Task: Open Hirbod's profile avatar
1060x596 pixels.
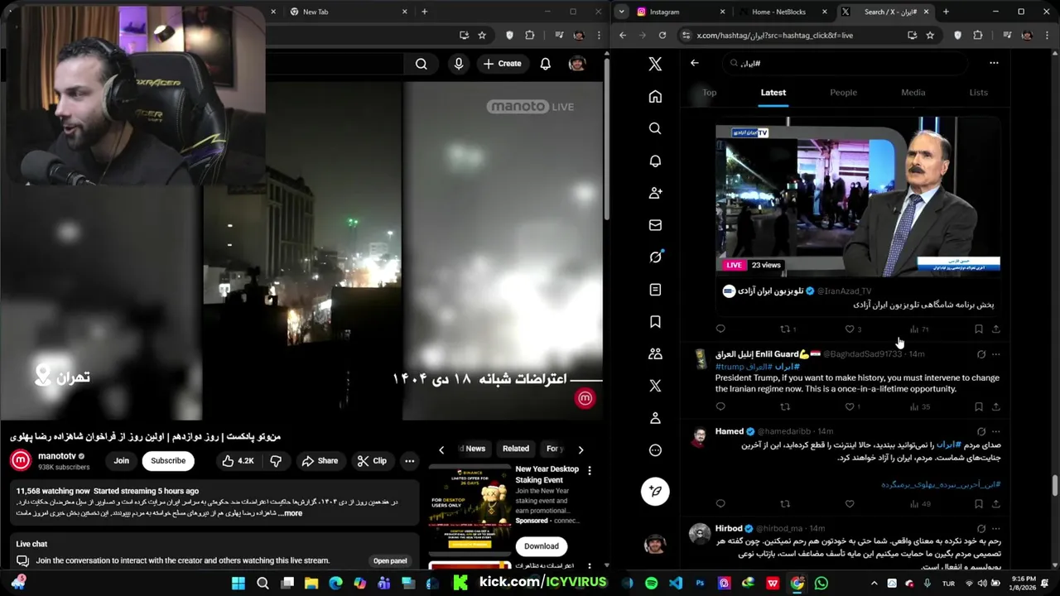Action: [700, 533]
